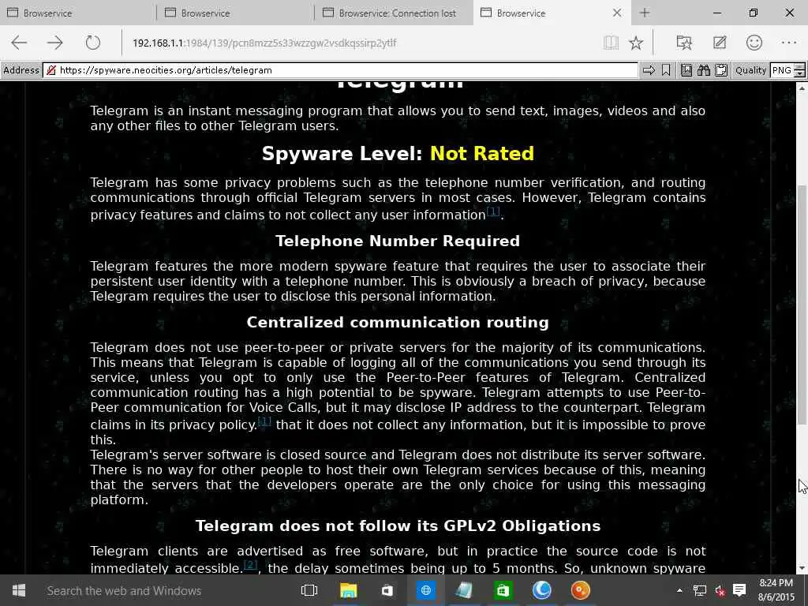Open a new tab with plus

645,13
